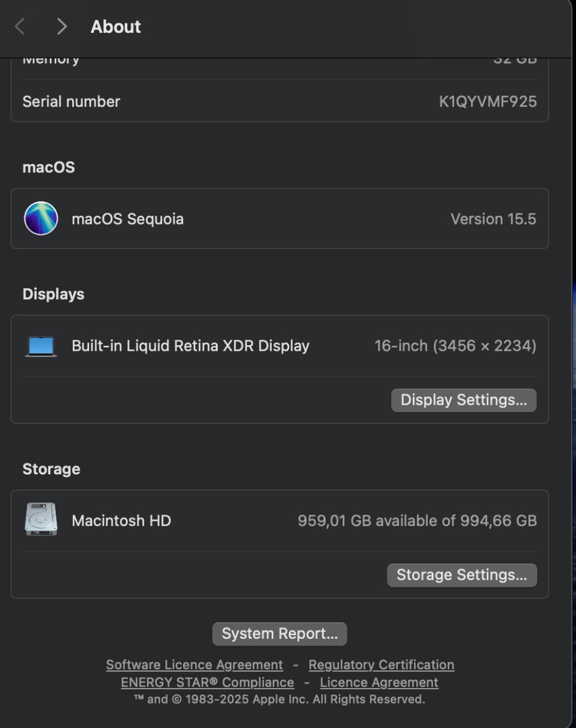Viewport: 576px width, 728px height.
Task: Open the Software Licence Agreement link
Action: click(195, 665)
